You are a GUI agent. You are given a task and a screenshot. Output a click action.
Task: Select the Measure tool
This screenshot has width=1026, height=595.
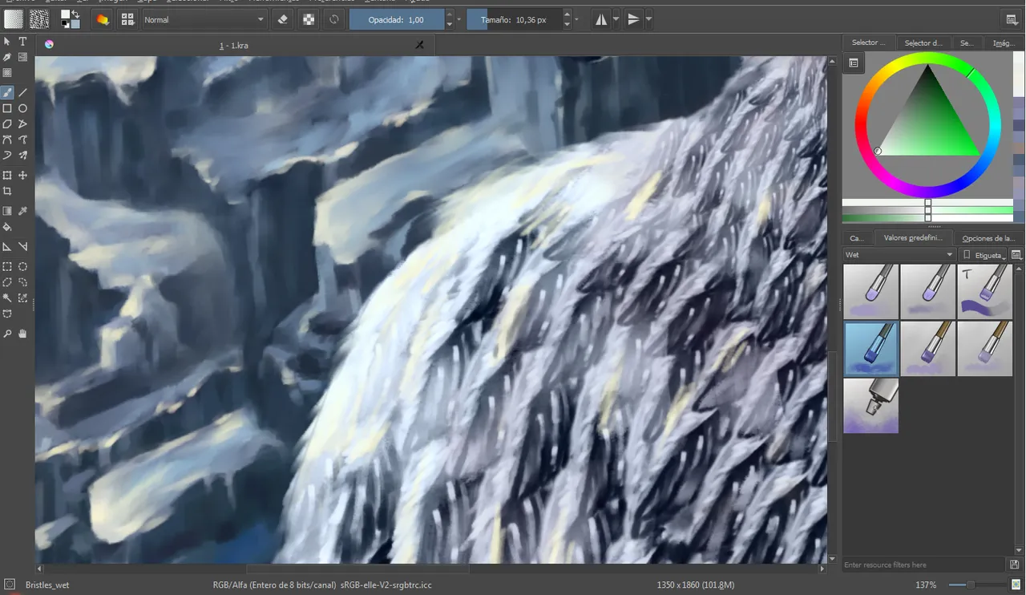pyautogui.click(x=22, y=247)
